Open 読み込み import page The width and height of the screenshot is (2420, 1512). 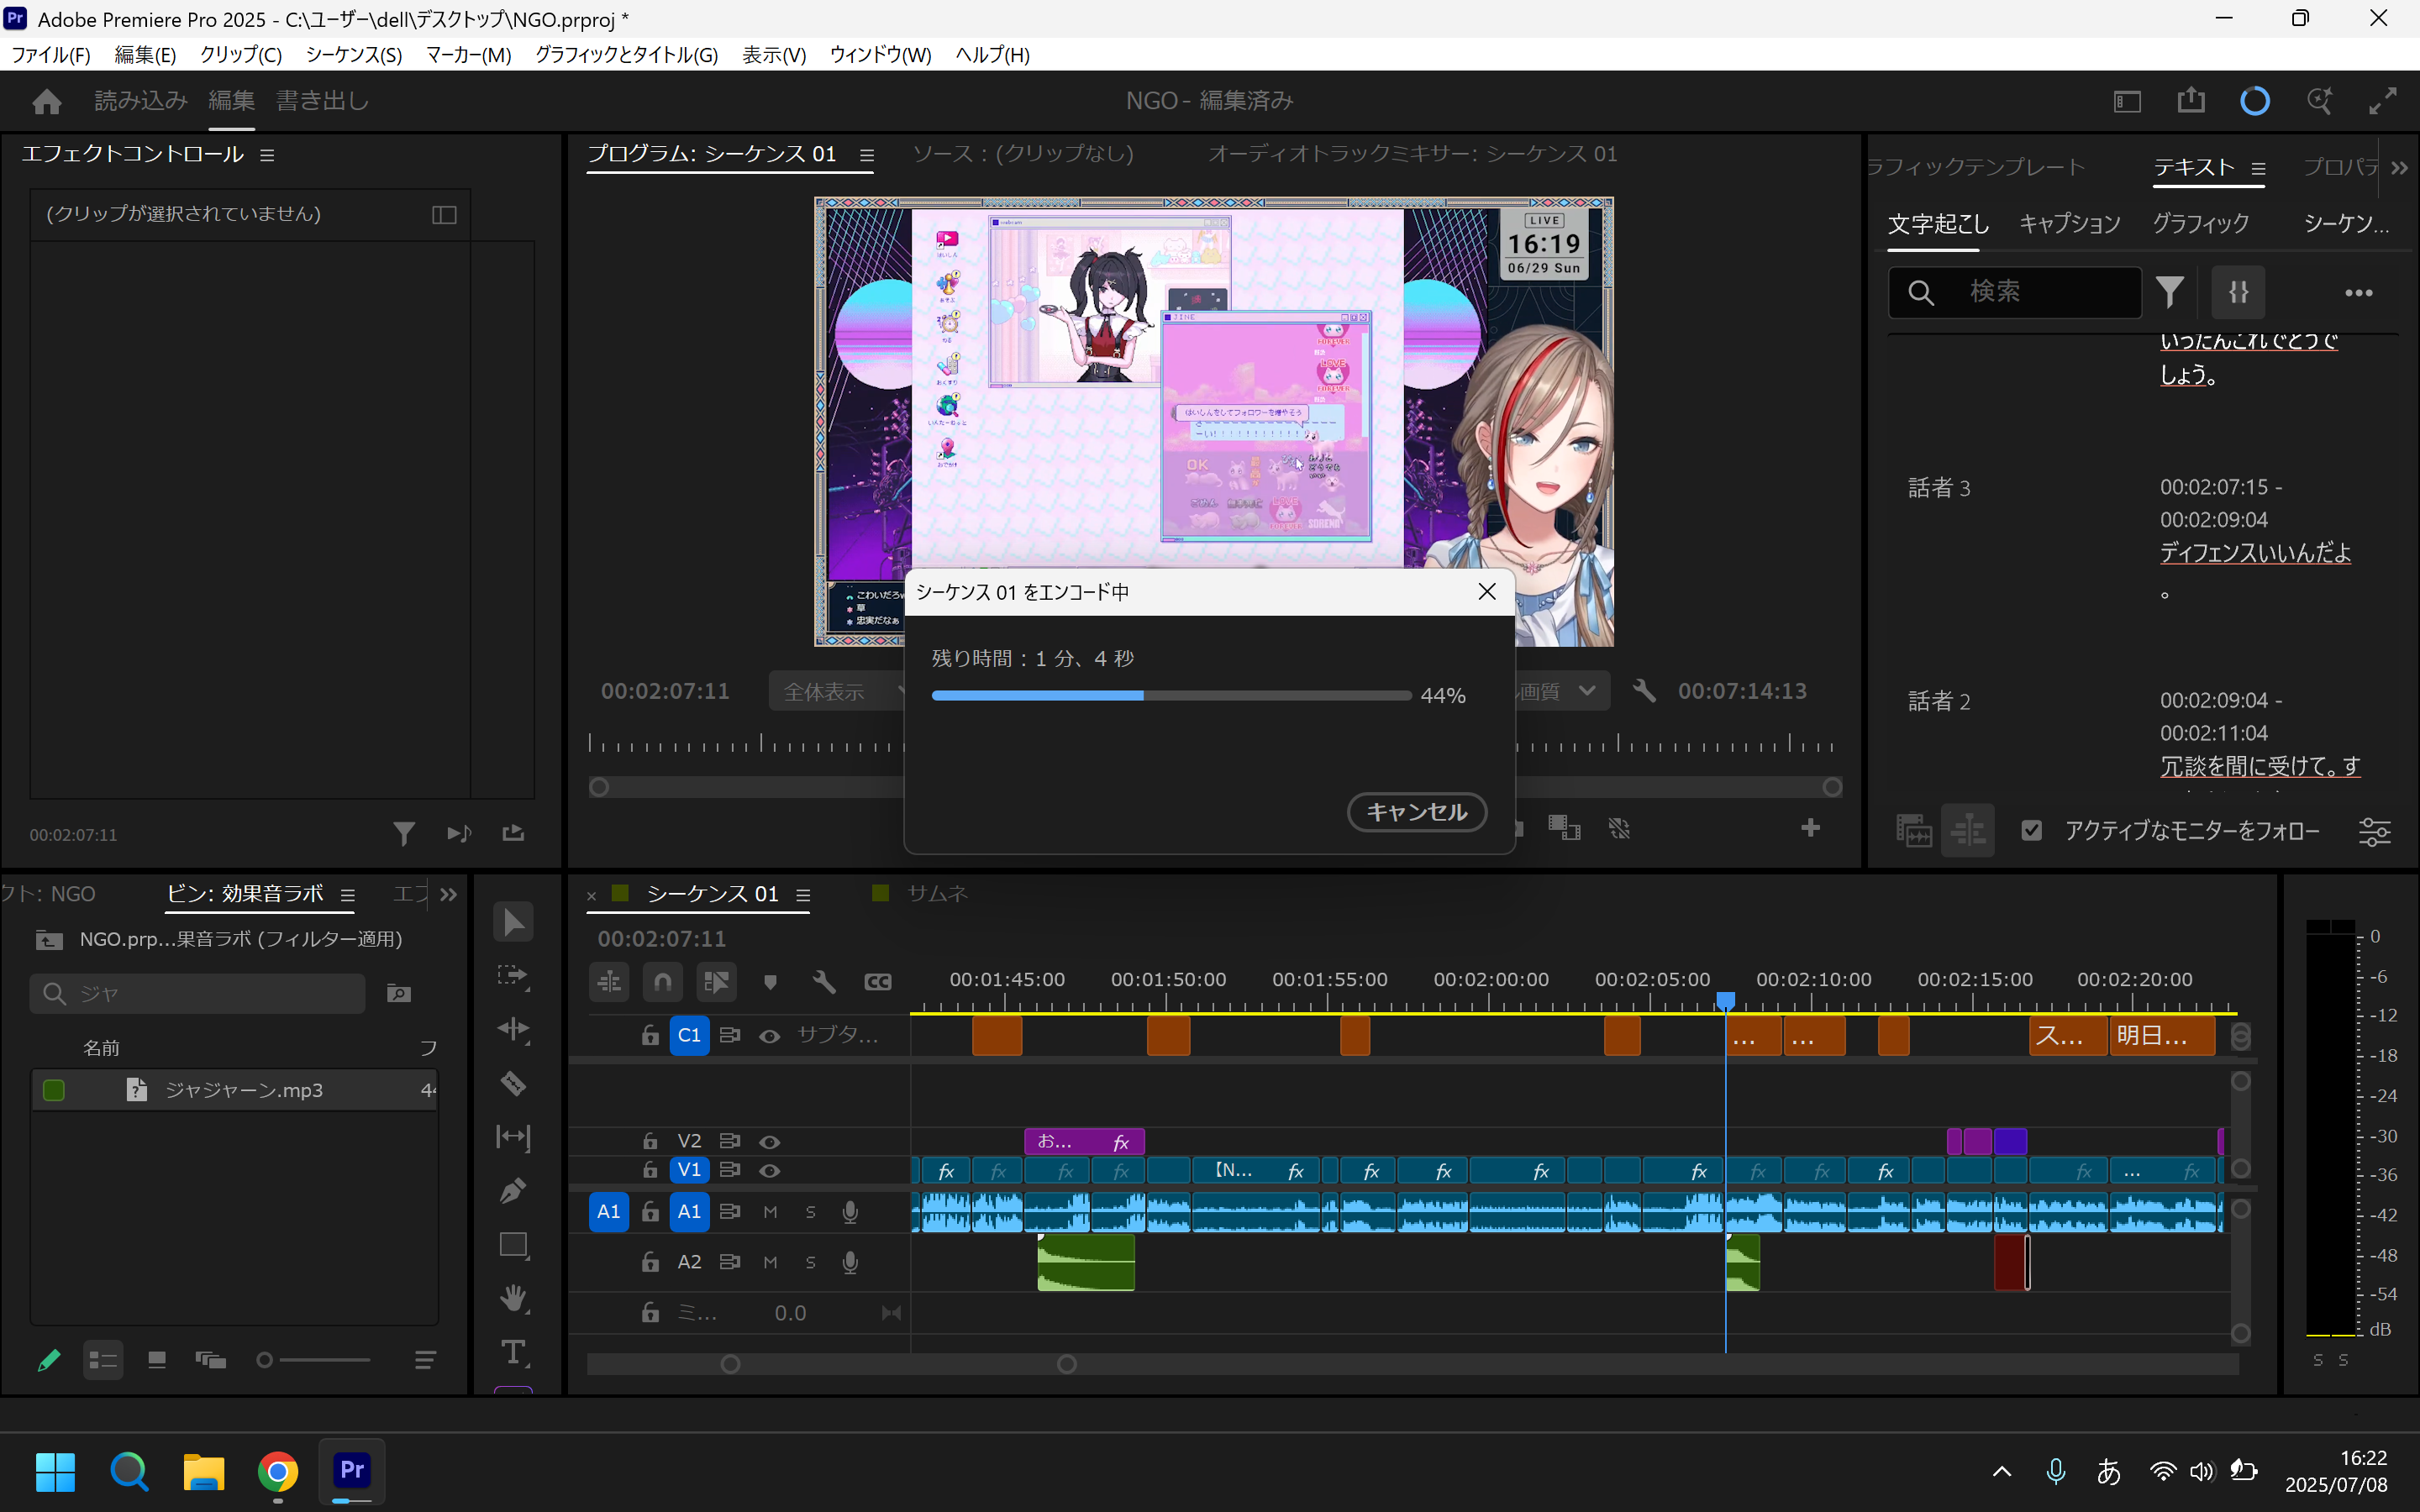141,100
